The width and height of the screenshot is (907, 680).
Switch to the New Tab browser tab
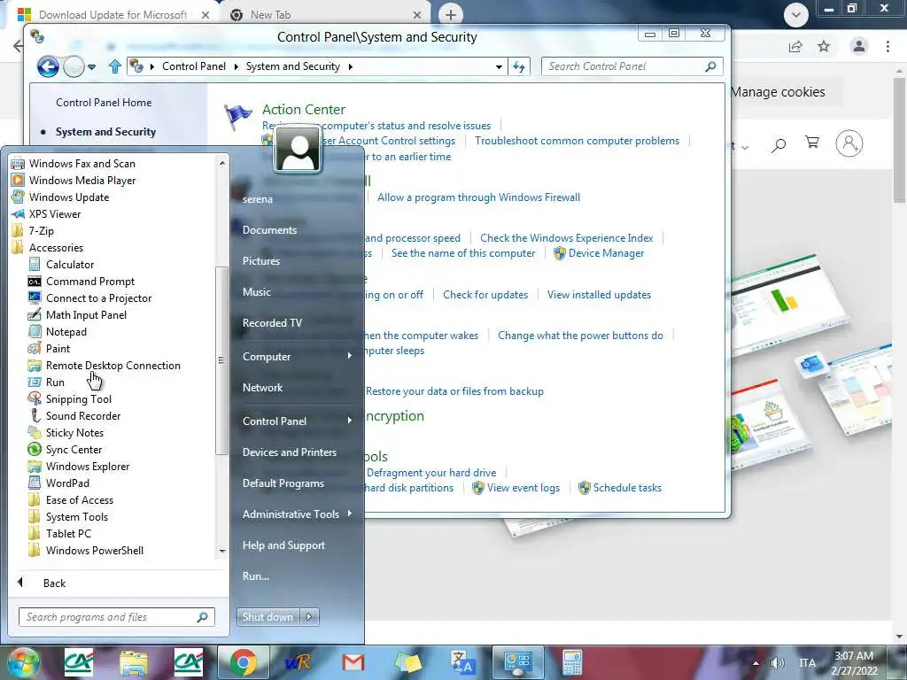click(x=324, y=15)
